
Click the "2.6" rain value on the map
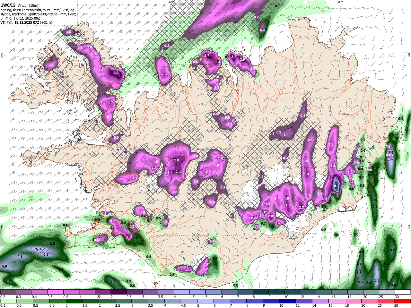pos(375,207)
